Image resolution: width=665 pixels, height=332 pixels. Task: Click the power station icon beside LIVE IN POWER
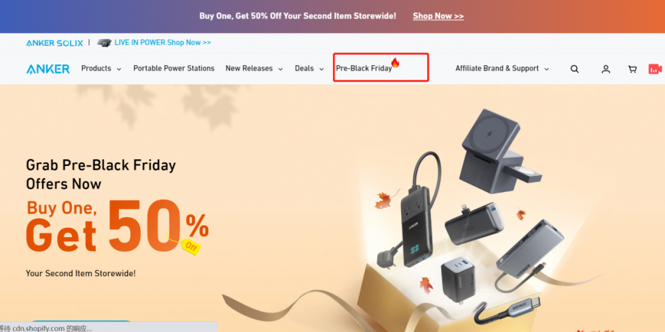[104, 42]
